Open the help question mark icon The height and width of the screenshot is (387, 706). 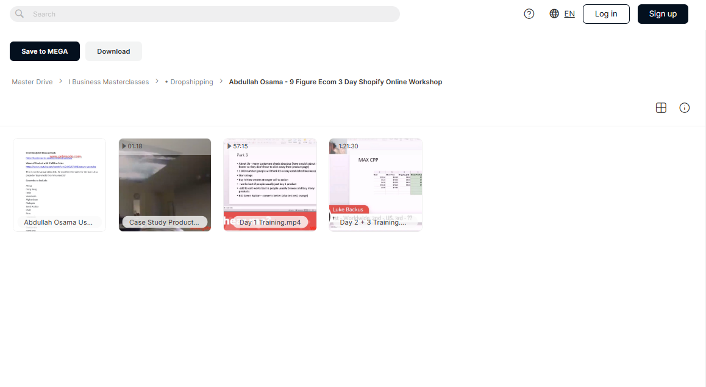tap(529, 14)
